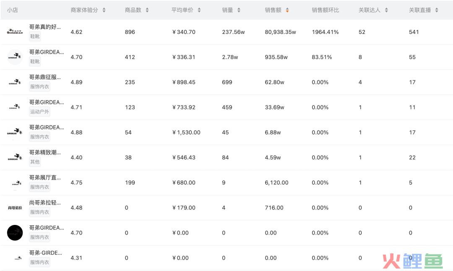
Task: Click logo of 哥弟GIRDEA shop rated 4.70 with 412 products
Action: tap(15, 57)
